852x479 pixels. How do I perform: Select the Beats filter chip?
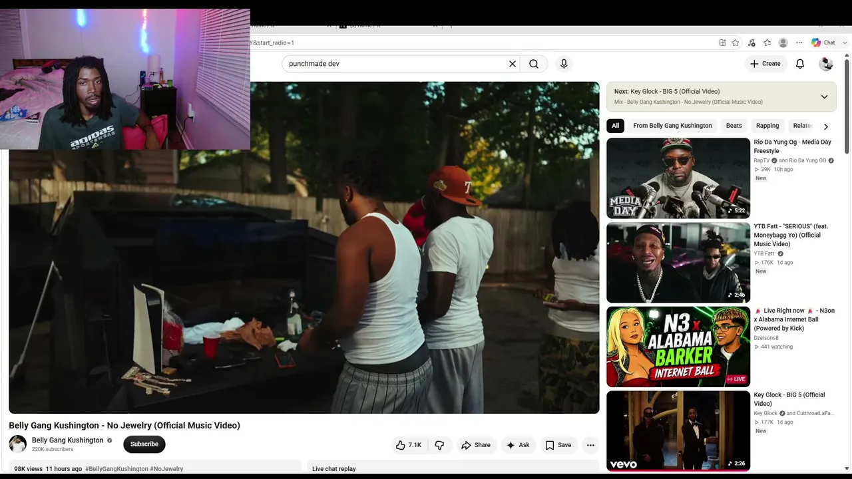click(x=734, y=126)
